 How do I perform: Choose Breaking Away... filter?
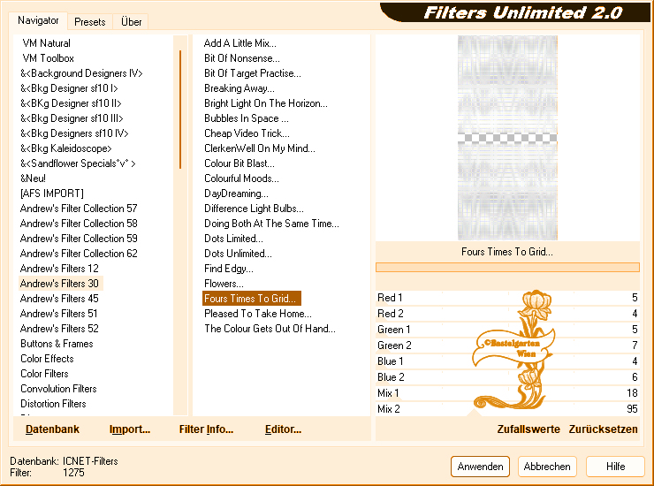(x=239, y=88)
